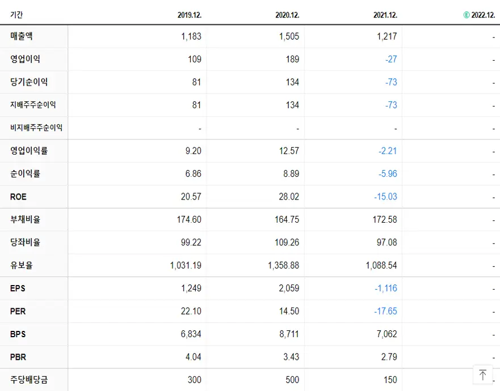This screenshot has width=500, height=391.
Task: Click the 매출액 value 1,217
Action: pos(387,36)
